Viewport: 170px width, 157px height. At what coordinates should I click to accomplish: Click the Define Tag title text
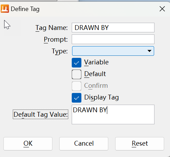25,9
